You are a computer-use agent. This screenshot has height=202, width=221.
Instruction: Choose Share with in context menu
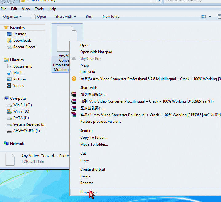point(146,88)
